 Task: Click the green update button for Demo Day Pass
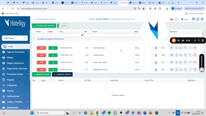tap(53, 48)
